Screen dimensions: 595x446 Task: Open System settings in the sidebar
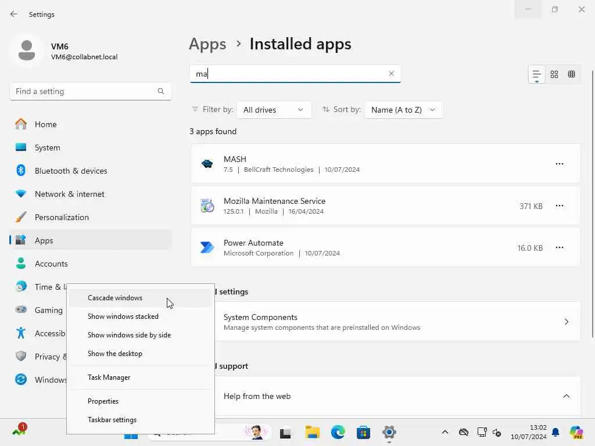click(x=91, y=148)
